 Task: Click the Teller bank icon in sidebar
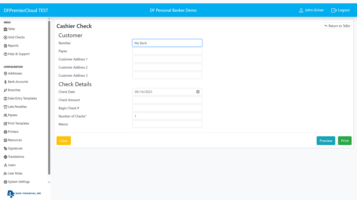[x=5, y=29]
